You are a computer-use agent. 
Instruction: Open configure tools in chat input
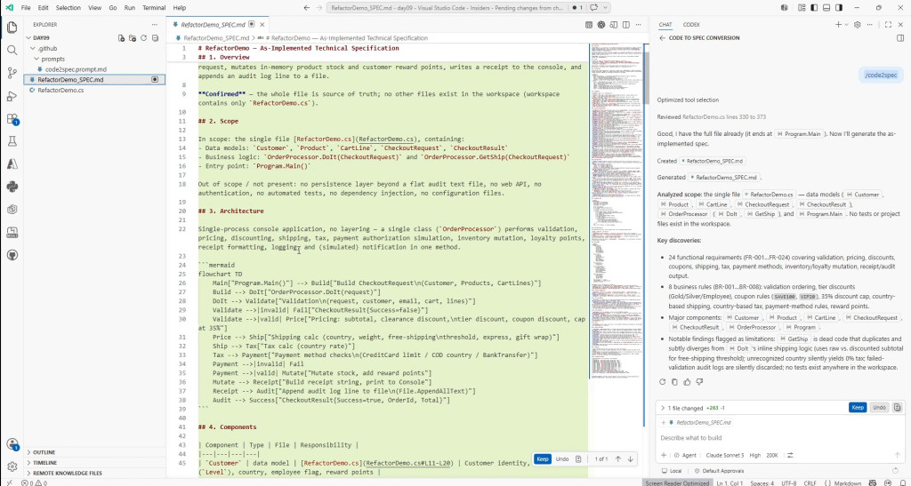[790, 455]
